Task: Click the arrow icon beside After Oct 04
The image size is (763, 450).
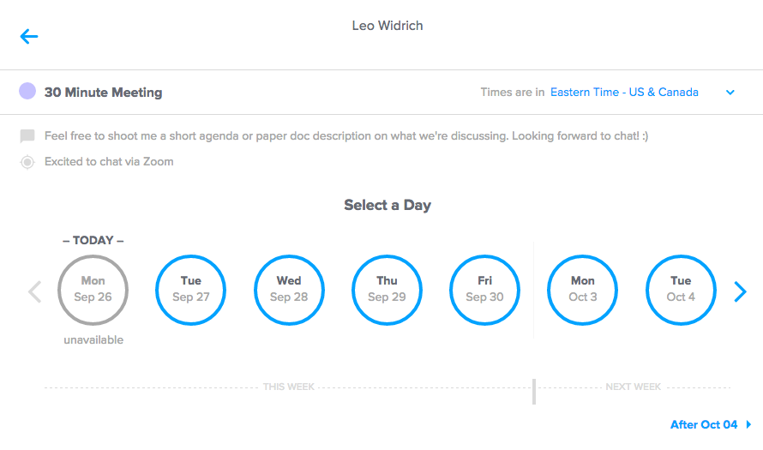Action: (x=748, y=424)
